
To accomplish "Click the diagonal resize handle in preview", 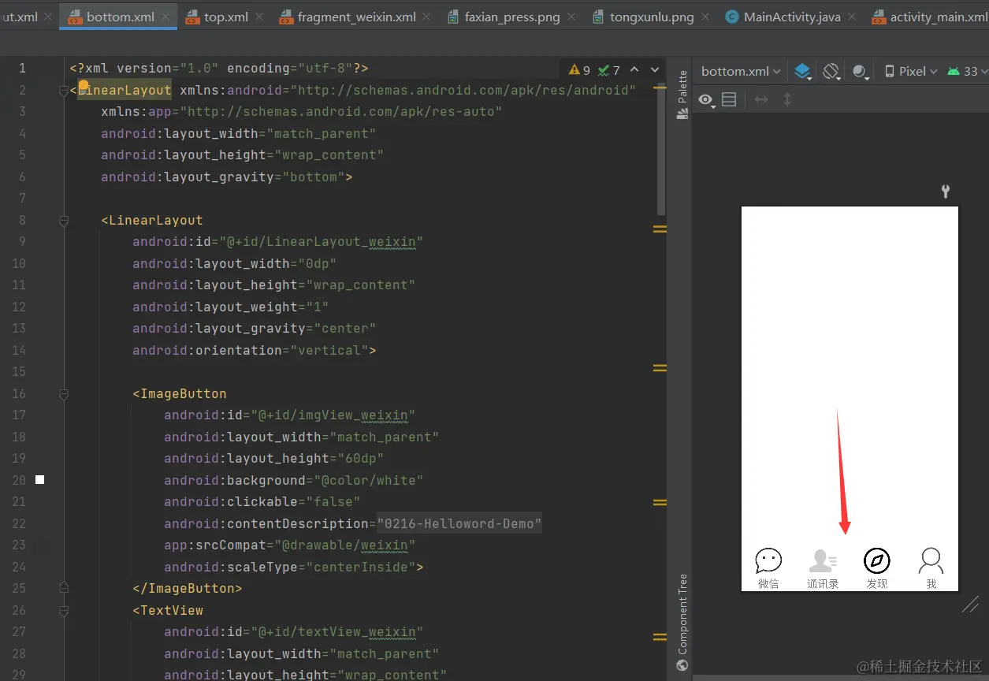I will pyautogui.click(x=971, y=605).
